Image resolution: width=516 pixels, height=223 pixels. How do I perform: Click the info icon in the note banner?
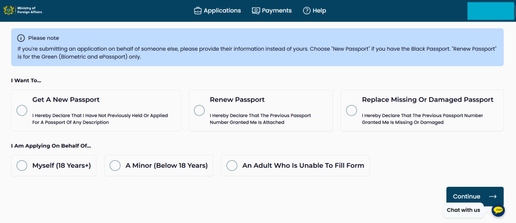(x=21, y=38)
